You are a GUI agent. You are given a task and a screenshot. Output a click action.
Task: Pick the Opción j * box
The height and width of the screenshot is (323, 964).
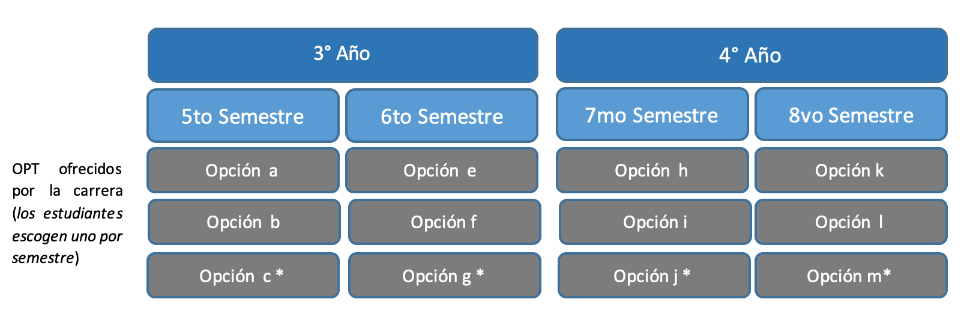point(654,276)
